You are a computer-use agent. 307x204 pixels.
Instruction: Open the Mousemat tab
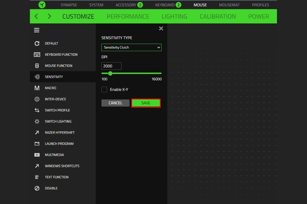[229, 5]
